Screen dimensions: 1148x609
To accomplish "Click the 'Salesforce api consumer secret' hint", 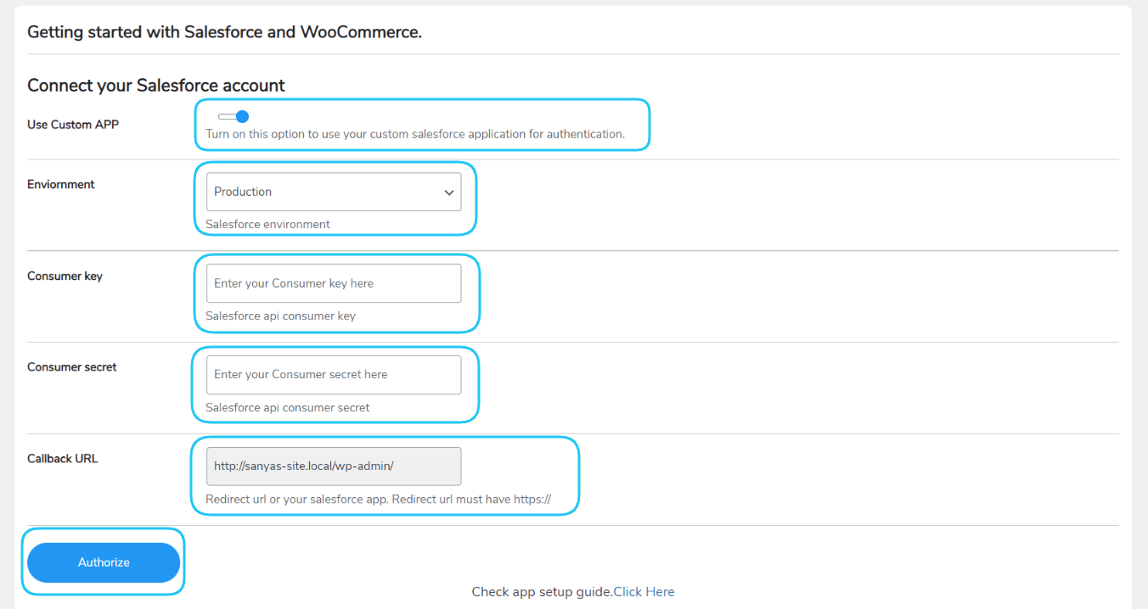I will point(288,408).
